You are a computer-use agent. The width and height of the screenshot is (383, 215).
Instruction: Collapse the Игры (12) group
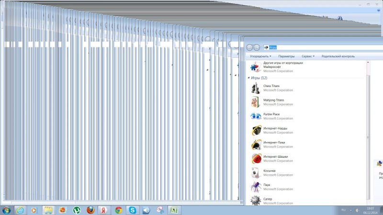248,78
